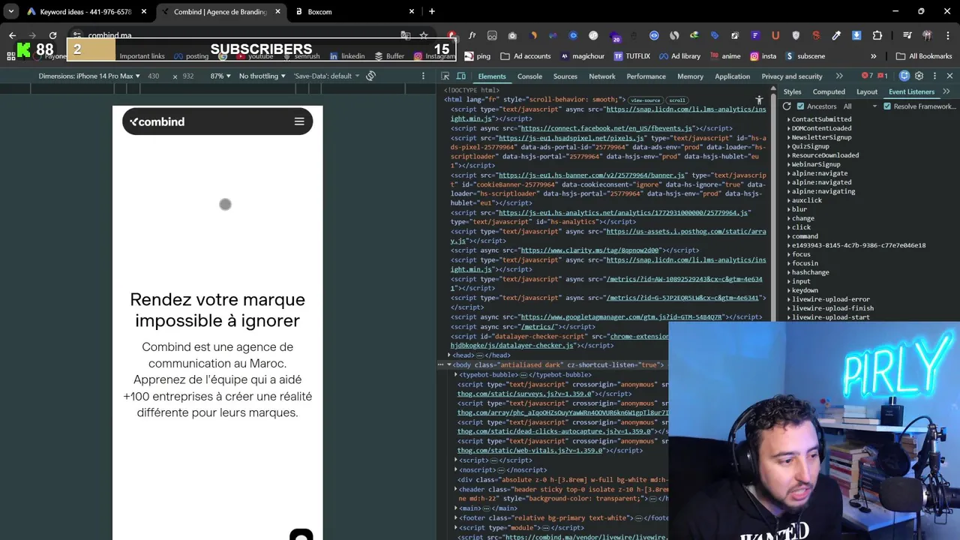Show more DevTools panels with the chevron after Privacy and security

coord(839,76)
